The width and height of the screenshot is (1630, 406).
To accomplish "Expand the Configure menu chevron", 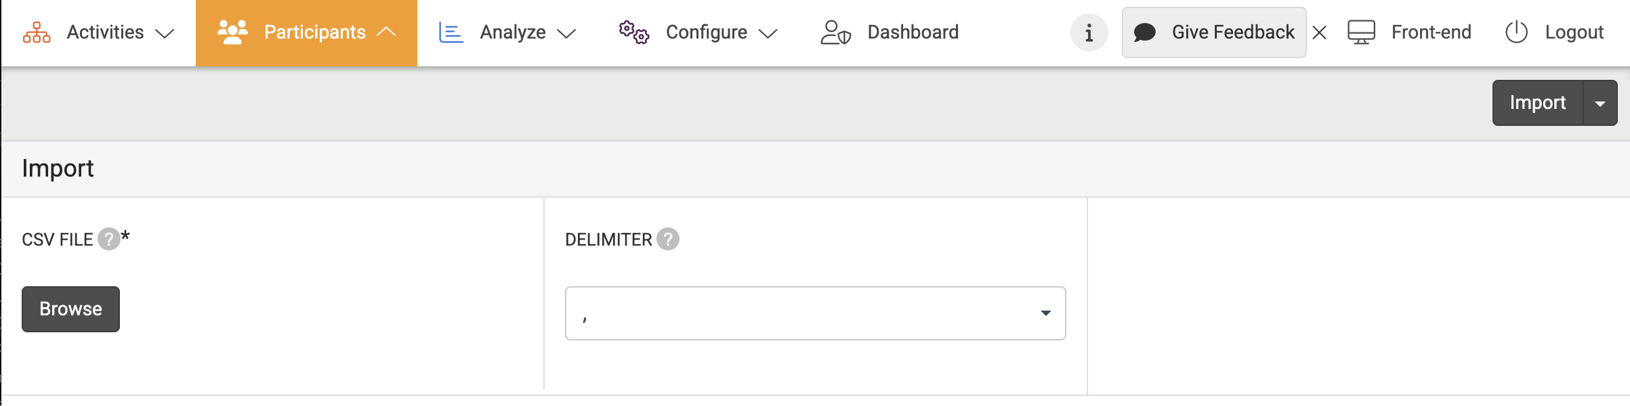I will tap(768, 33).
